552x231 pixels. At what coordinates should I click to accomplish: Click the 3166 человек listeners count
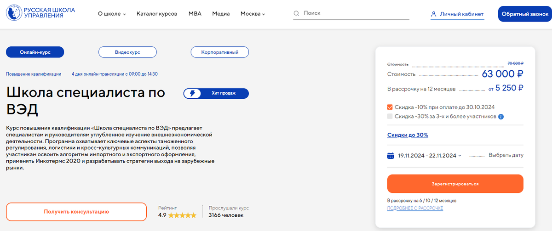[226, 215]
